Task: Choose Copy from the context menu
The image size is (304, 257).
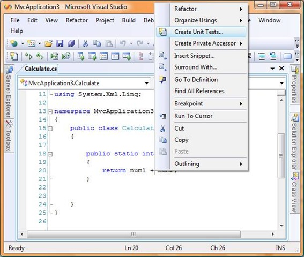Action: pos(201,140)
